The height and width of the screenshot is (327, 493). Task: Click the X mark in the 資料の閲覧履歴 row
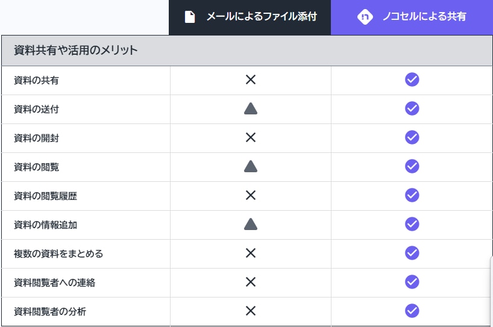(251, 195)
